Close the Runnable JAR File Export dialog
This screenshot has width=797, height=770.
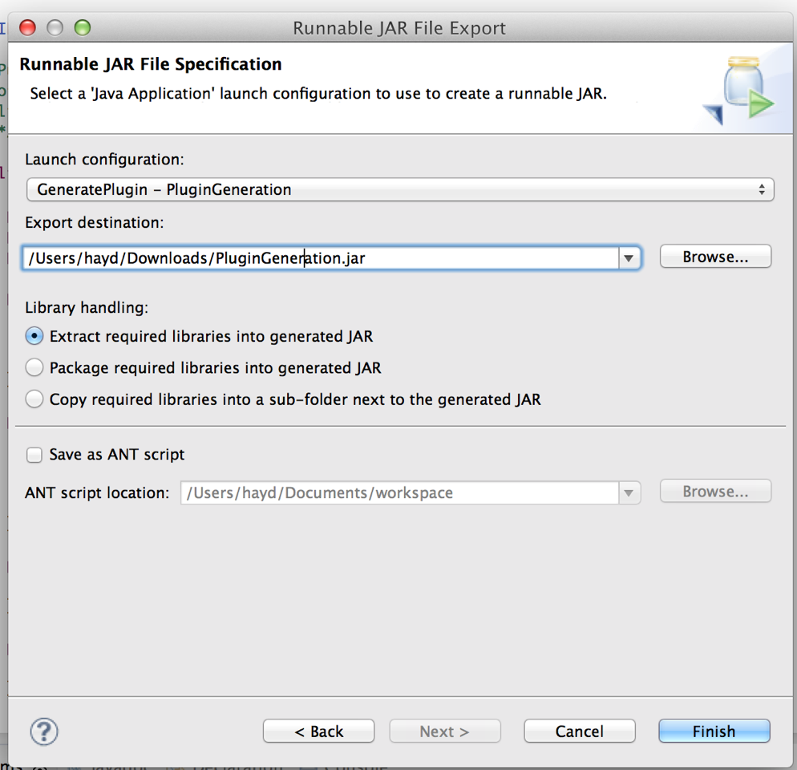[x=28, y=28]
